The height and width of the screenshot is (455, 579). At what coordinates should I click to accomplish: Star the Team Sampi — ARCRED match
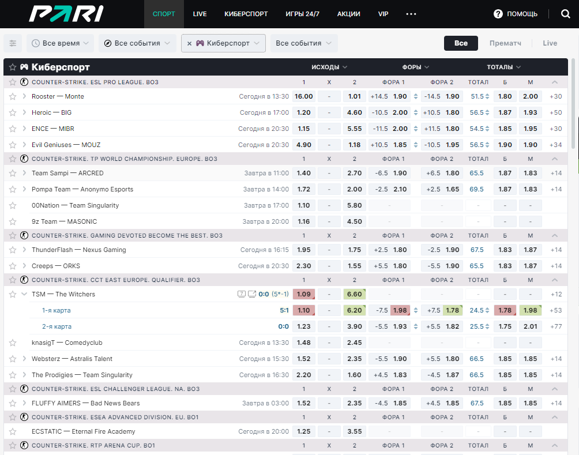point(13,173)
